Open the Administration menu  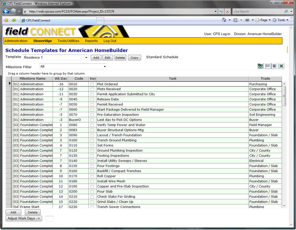coord(16,41)
